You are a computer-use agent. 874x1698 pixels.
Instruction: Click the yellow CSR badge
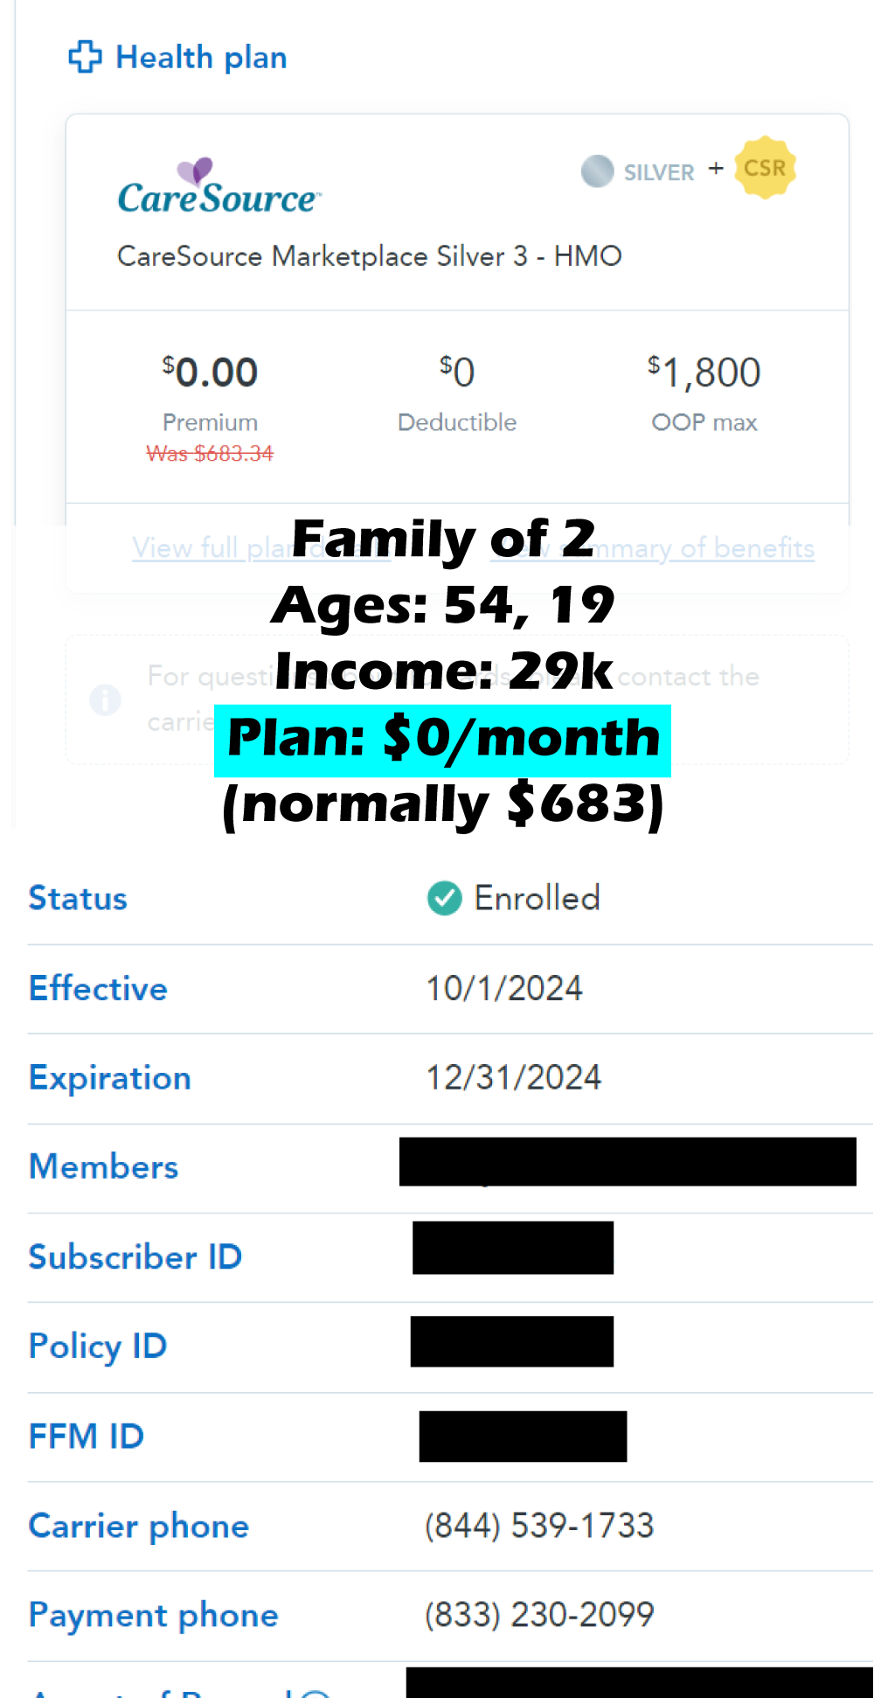(765, 168)
